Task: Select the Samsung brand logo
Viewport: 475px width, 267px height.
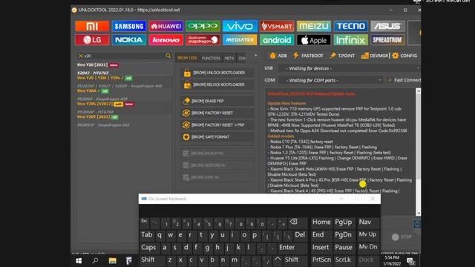Action: (x=129, y=26)
